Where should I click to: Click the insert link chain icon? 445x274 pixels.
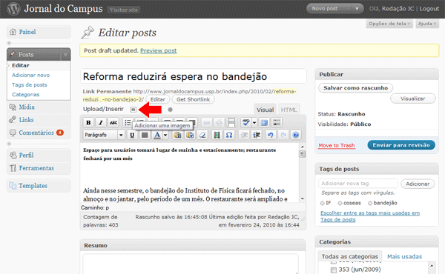(x=207, y=123)
